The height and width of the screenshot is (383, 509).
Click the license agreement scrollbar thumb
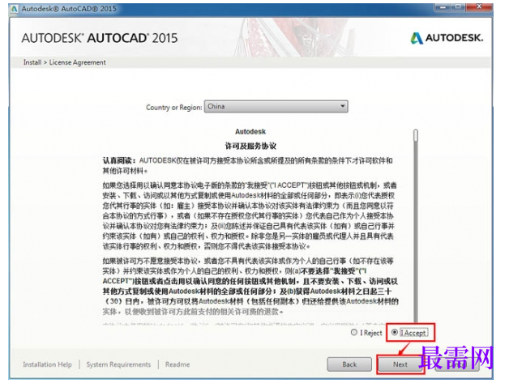click(416, 135)
